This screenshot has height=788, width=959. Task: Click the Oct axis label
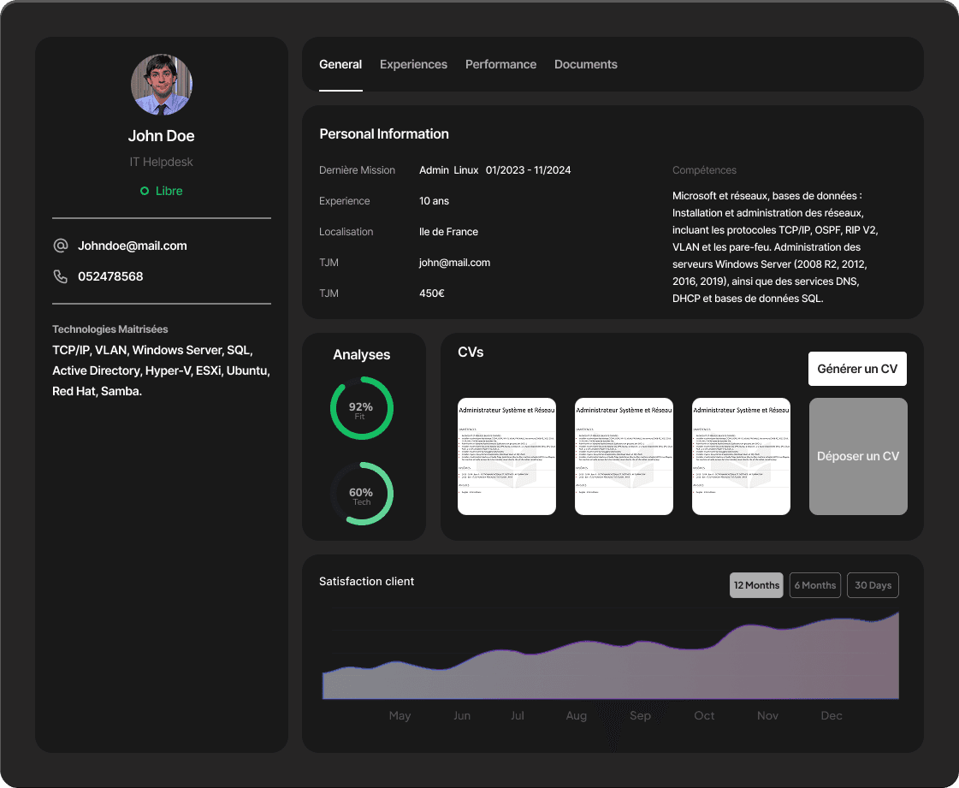[704, 715]
